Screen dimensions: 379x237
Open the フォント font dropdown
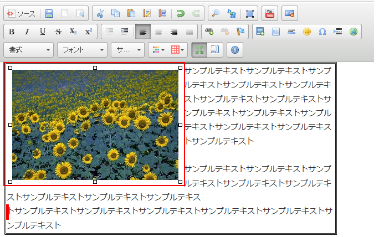pyautogui.click(x=83, y=50)
